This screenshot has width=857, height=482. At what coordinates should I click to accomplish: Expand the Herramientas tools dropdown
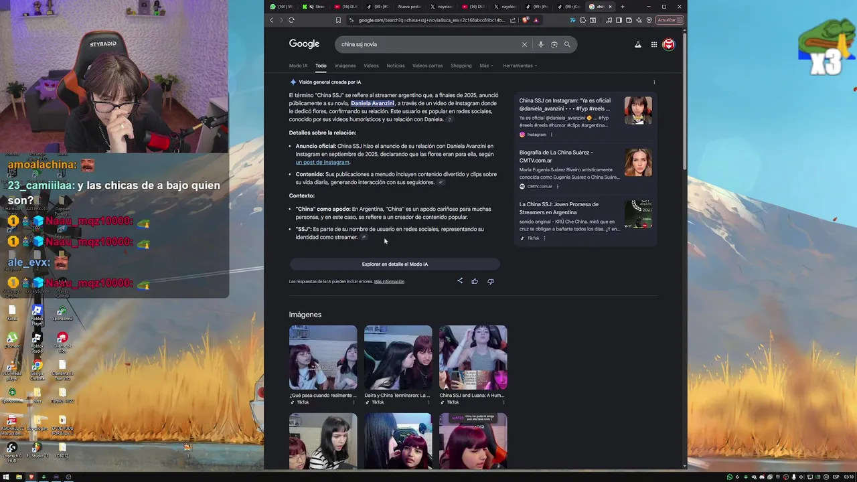(520, 66)
